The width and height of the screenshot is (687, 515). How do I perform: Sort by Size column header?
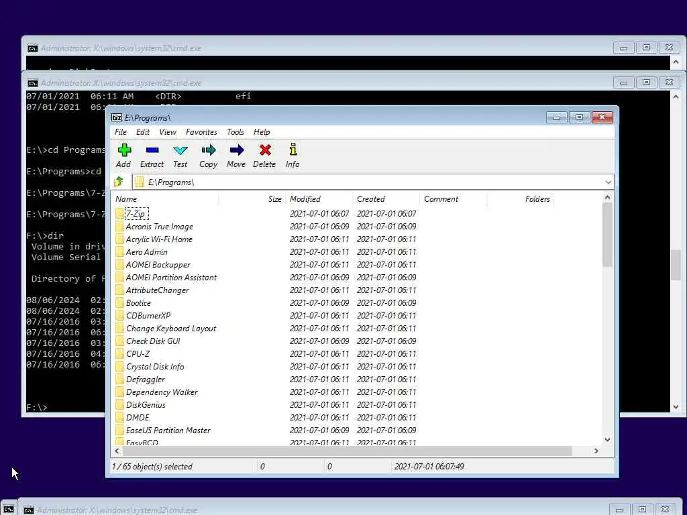pos(252,198)
